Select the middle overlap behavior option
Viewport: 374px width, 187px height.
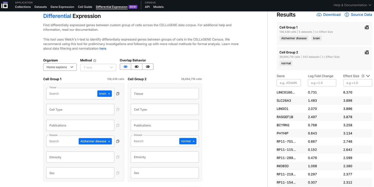137,67
